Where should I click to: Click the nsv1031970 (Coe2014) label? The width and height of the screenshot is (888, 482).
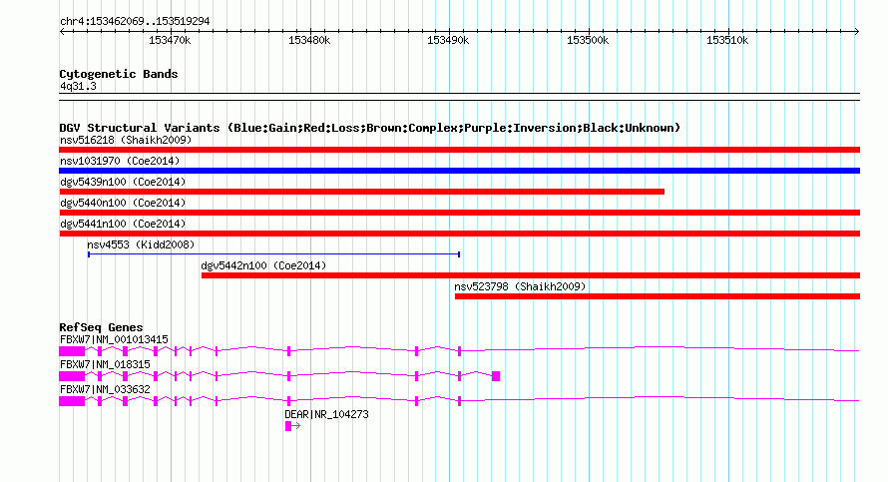120,161
